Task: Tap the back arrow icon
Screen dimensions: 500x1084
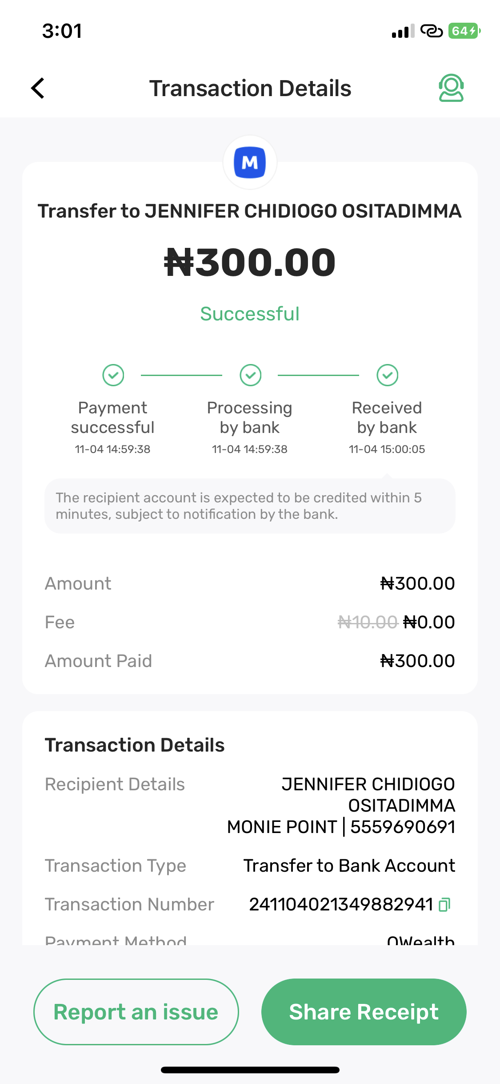Action: (38, 88)
